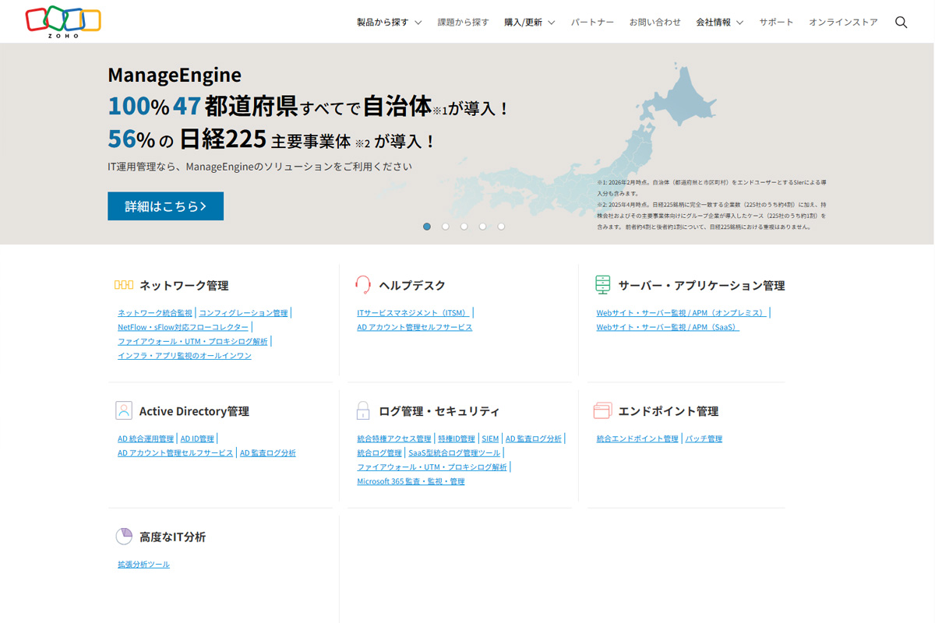The image size is (935, 623).
Task: Open the search magnifier icon
Action: [901, 22]
